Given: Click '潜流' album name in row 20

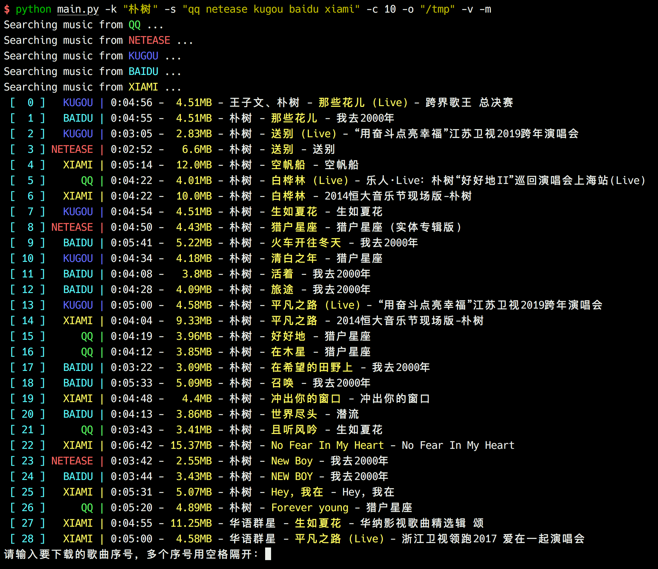Looking at the screenshot, I should click(348, 414).
